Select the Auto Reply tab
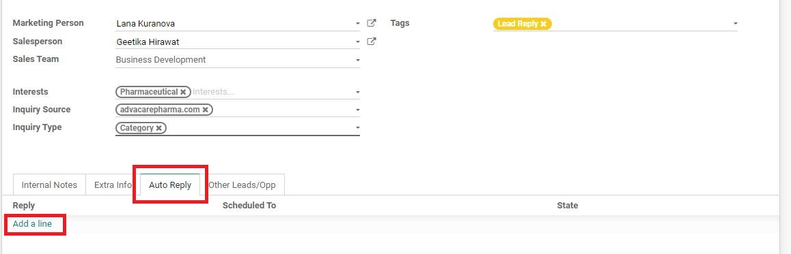 170,185
